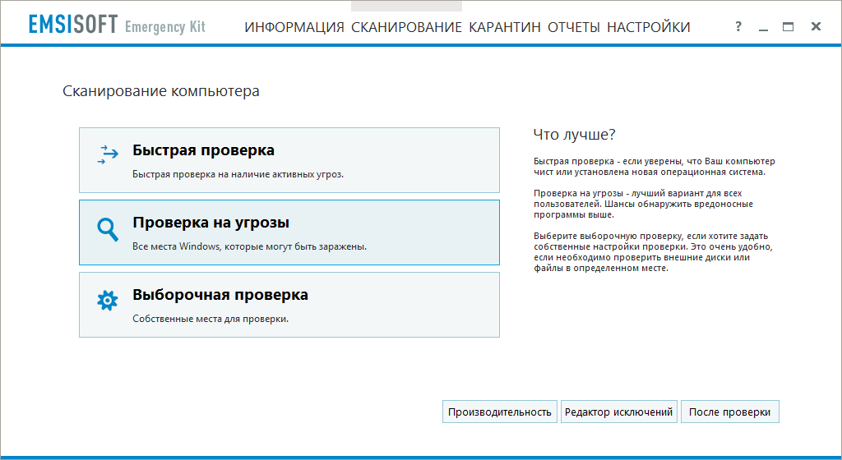This screenshot has width=842, height=460.
Task: Click the Что лучше? heading
Action: (x=574, y=135)
